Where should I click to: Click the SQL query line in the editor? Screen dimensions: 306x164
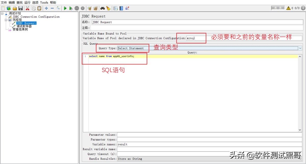pyautogui.click(x=193, y=56)
